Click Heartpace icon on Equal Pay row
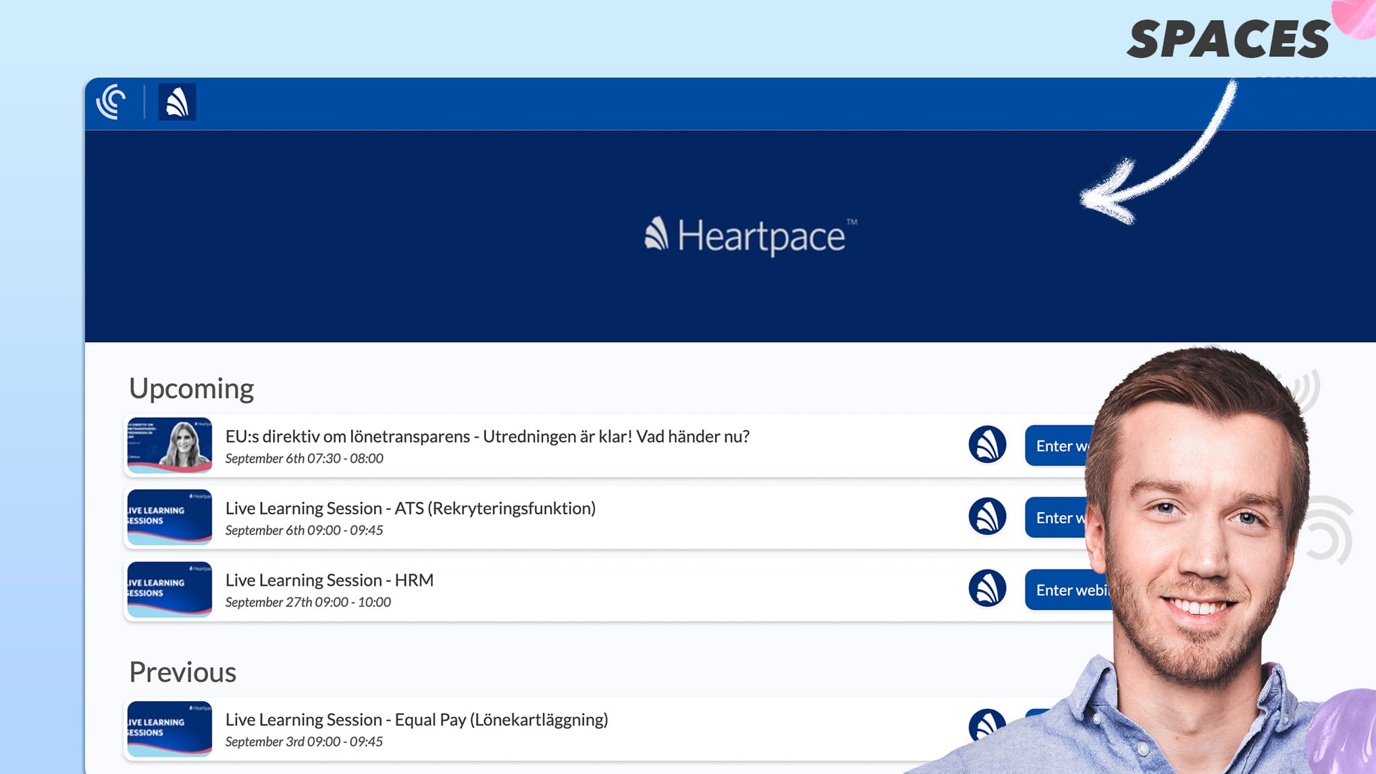This screenshot has height=774, width=1376. click(x=986, y=725)
